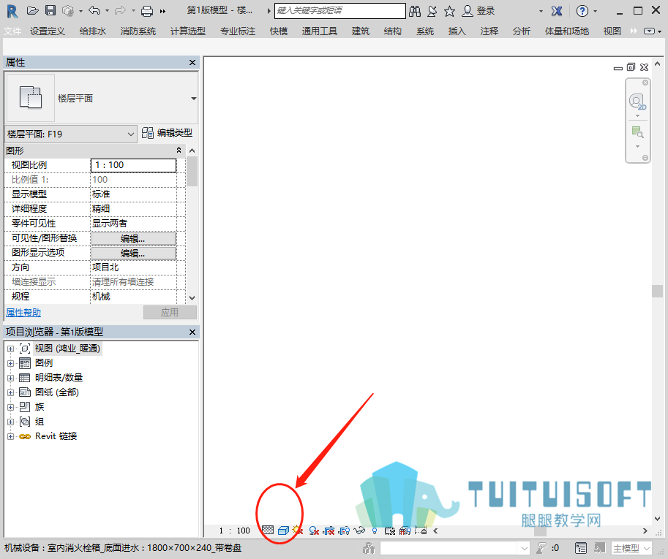Viewport: 668px width, 559px height.
Task: Expand the 族 tree node
Action: [x=11, y=407]
